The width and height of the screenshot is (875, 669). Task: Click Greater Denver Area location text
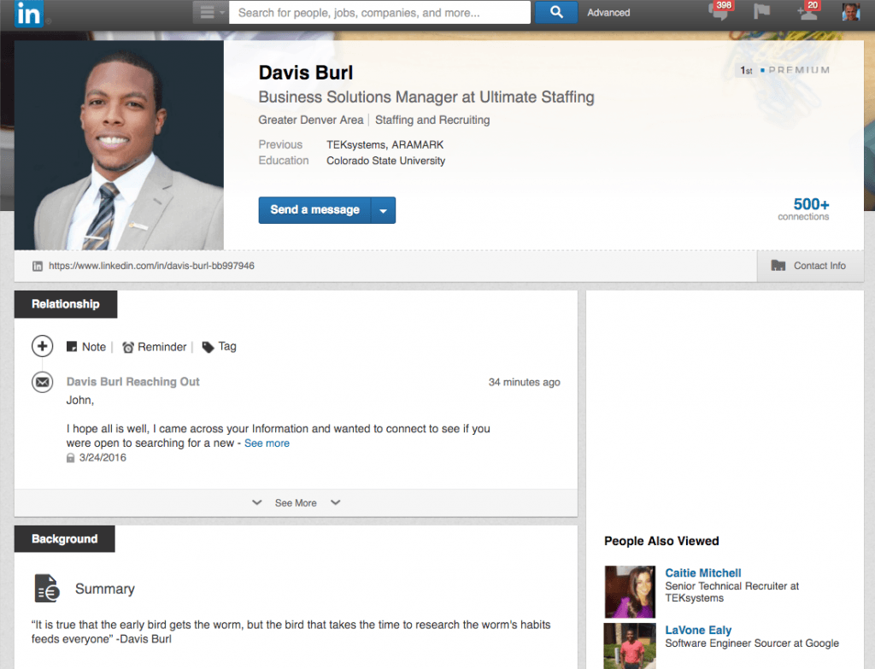tap(311, 120)
